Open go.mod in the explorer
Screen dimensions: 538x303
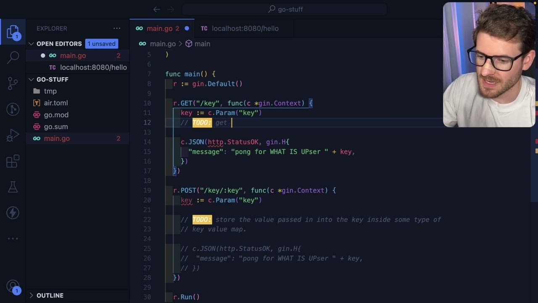coord(56,114)
